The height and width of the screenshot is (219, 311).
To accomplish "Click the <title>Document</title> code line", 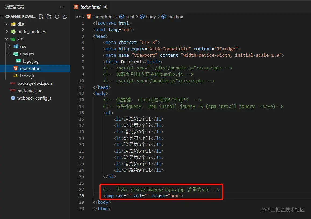I will 133,62.
